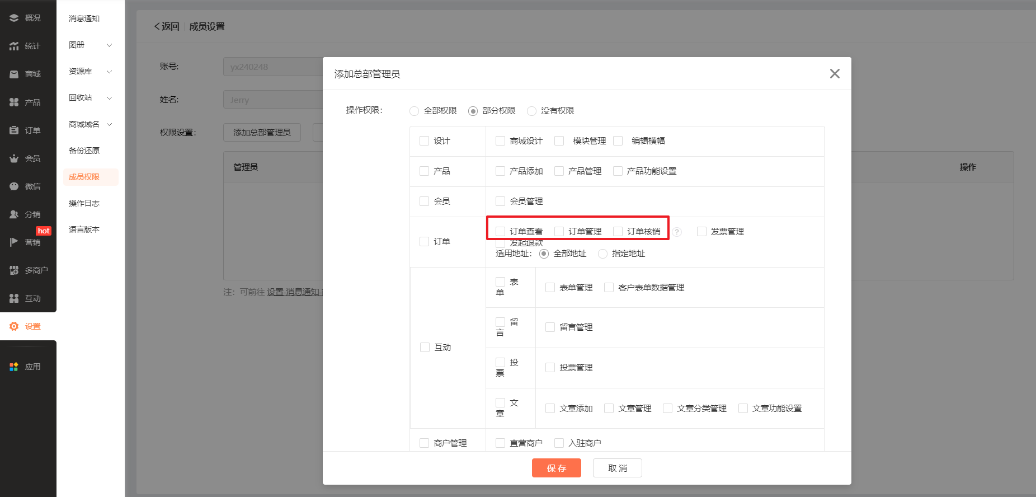Check the 设计 category checkbox
The width and height of the screenshot is (1036, 497).
[x=424, y=140]
